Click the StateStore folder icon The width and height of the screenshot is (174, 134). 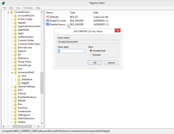[x=19, y=79]
